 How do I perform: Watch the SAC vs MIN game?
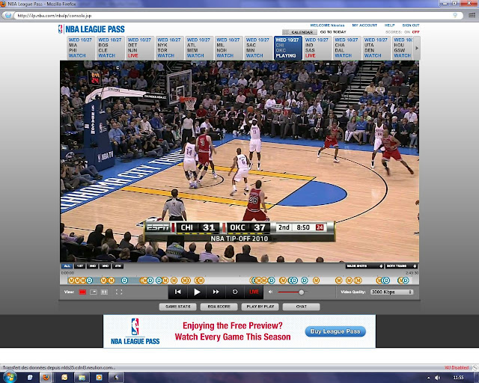pos(258,48)
